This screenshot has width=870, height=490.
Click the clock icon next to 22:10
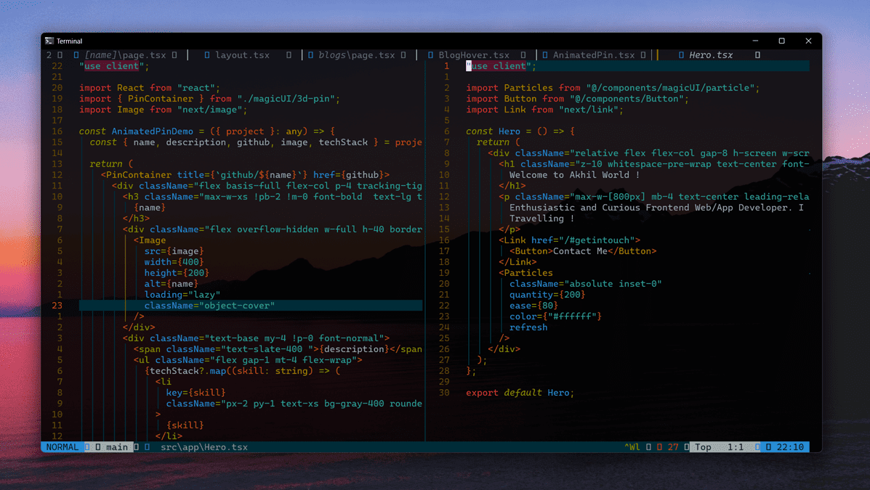click(x=768, y=446)
